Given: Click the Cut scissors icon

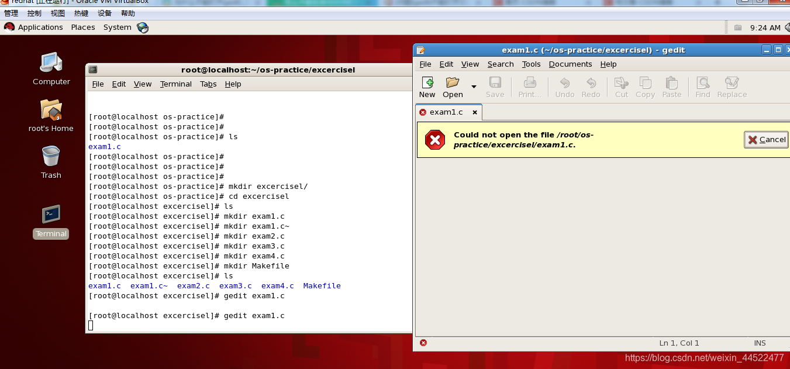Looking at the screenshot, I should click(x=621, y=83).
